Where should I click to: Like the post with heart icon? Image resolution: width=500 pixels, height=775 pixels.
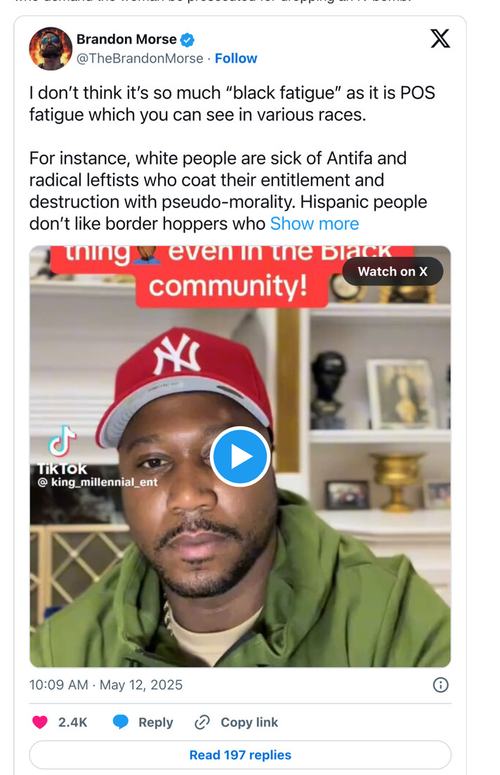click(x=40, y=722)
